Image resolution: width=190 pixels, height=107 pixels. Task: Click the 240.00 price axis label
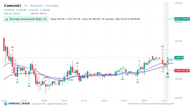[178, 98]
